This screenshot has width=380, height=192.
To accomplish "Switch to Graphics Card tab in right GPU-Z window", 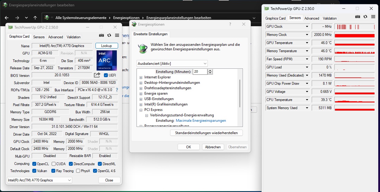I will coord(275,18).
